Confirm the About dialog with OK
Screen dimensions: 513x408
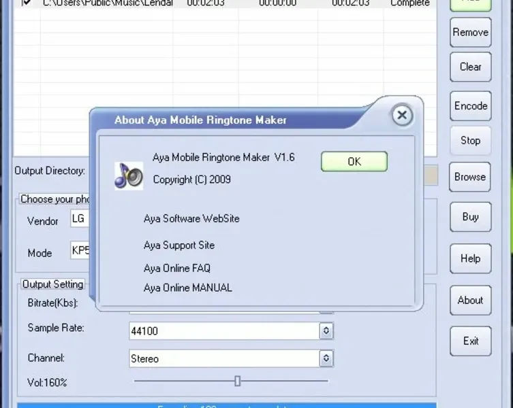[354, 161]
